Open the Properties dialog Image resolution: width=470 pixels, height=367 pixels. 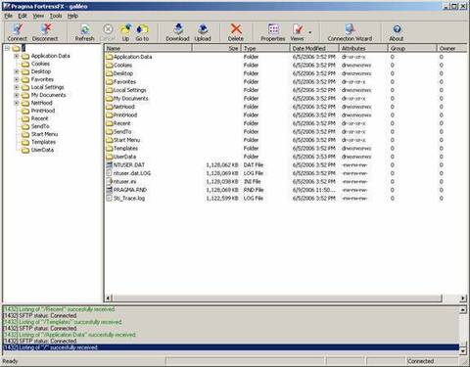coord(273,32)
